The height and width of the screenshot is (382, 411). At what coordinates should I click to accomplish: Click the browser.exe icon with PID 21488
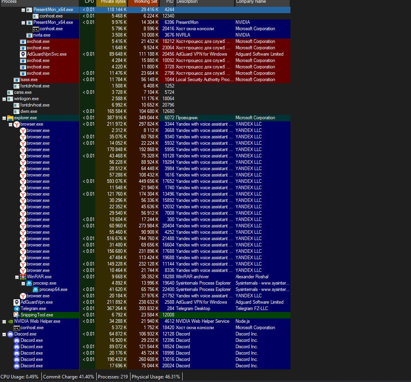tap(23, 239)
